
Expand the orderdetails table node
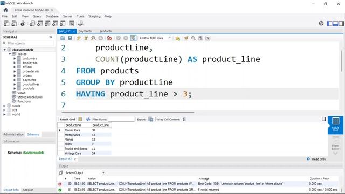[15, 71]
